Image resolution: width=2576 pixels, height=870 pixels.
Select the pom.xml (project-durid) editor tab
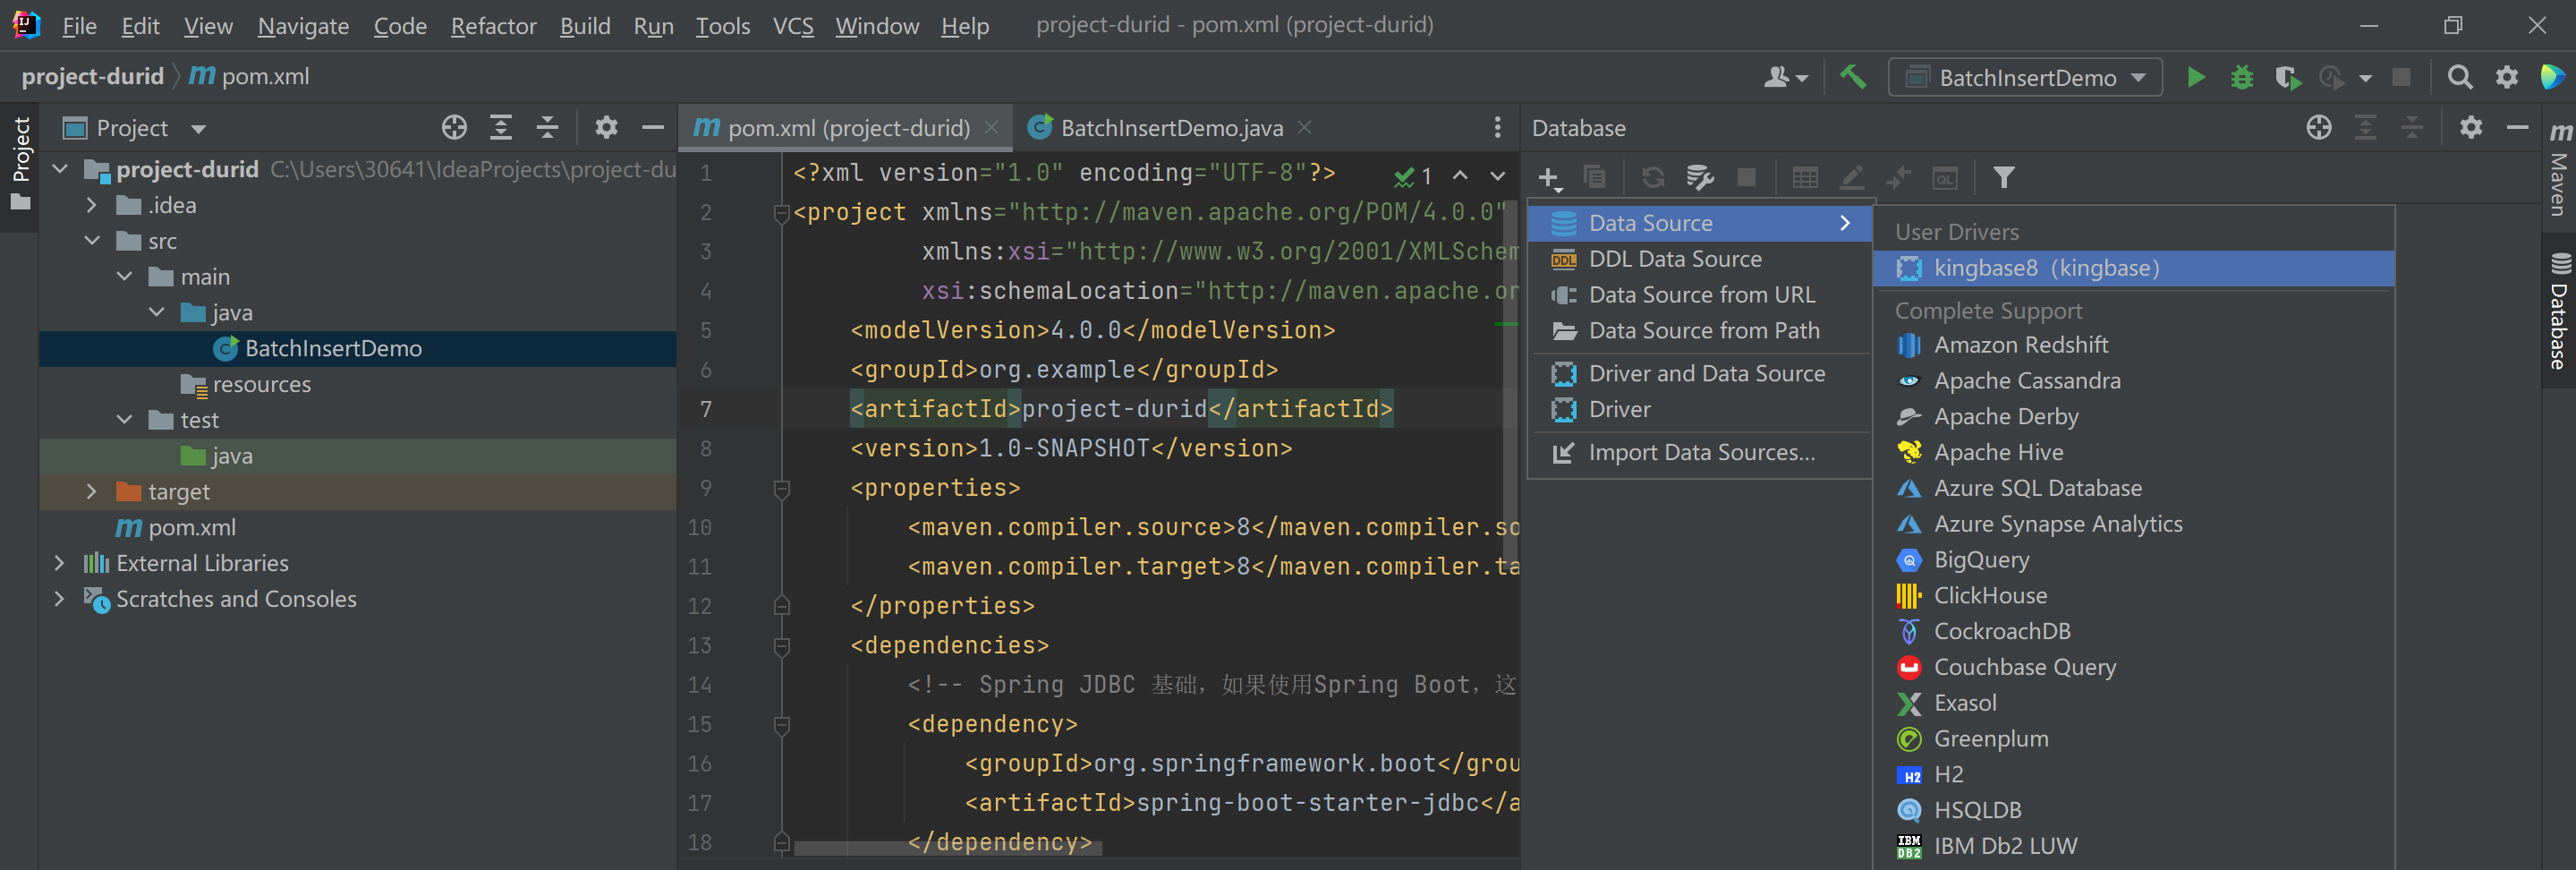(x=845, y=128)
